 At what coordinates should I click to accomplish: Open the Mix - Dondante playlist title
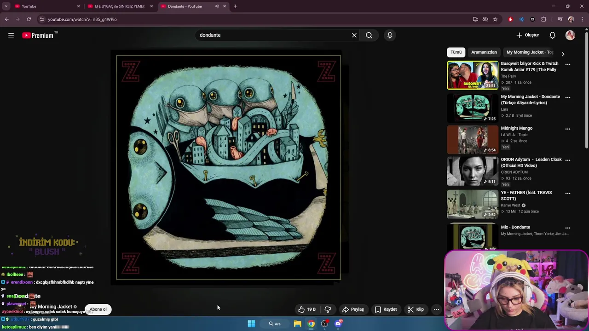coord(515,227)
